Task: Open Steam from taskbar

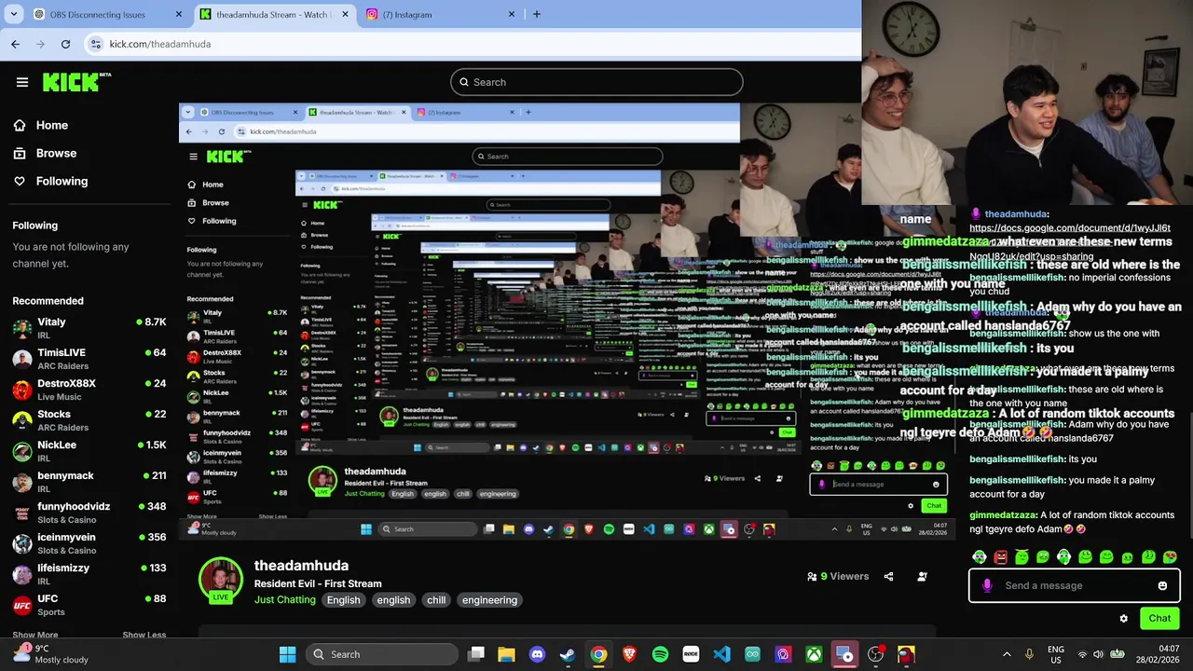Action: pyautogui.click(x=568, y=654)
